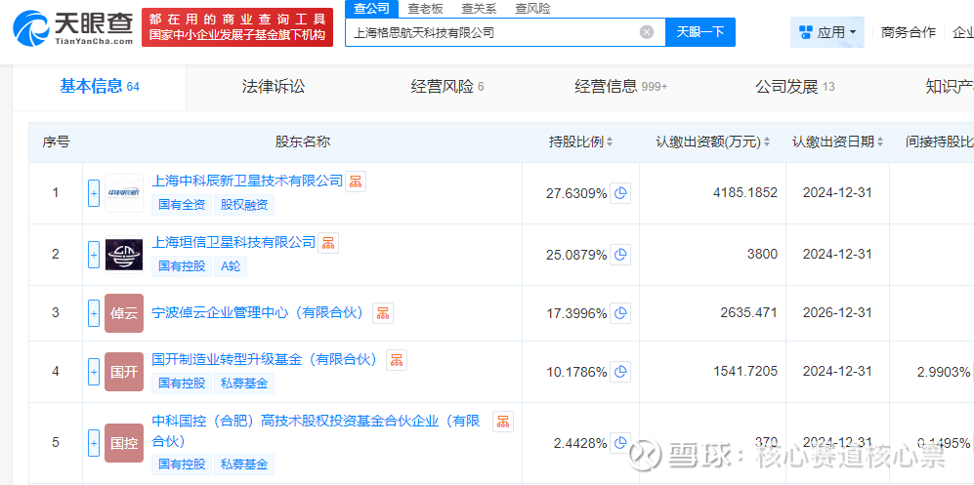Open the 上海垣信卫星科技有限公司 company link
The height and width of the screenshot is (485, 974).
click(234, 242)
